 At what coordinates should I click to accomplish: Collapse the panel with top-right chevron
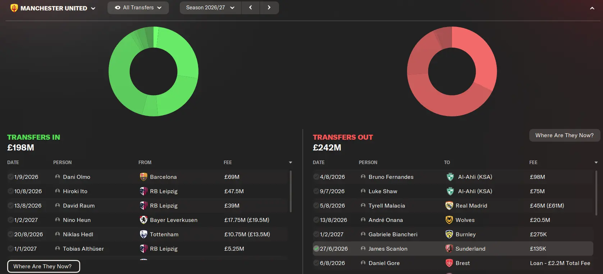tap(592, 8)
